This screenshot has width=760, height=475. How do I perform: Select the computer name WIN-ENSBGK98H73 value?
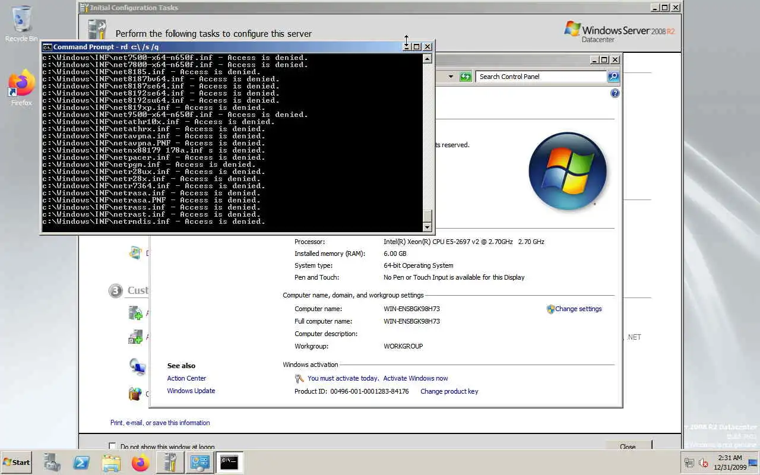click(412, 309)
